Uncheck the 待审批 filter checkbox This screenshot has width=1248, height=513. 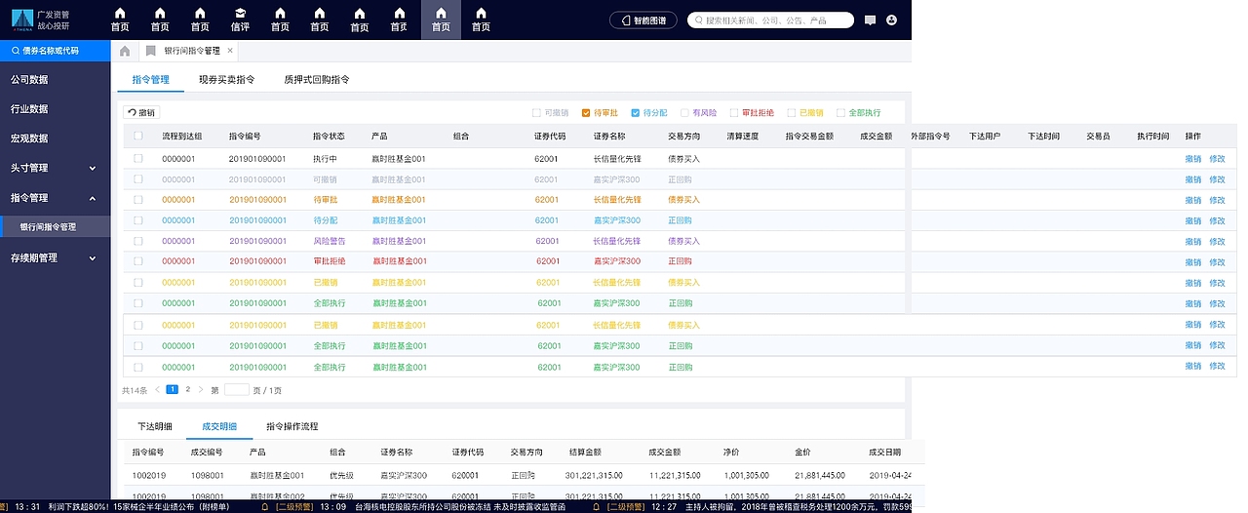pos(586,113)
